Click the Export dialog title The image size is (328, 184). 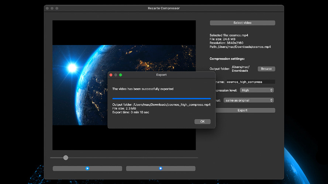(x=161, y=75)
